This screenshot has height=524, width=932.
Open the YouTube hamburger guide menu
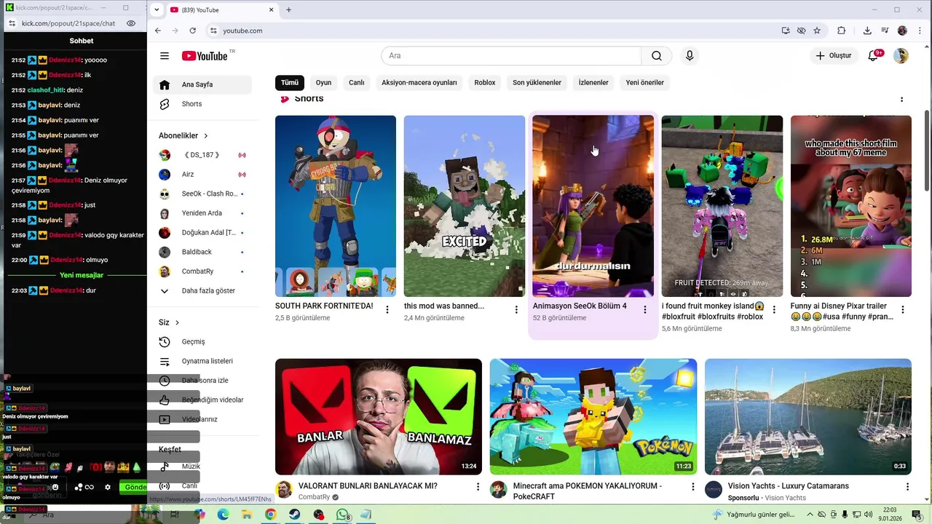click(165, 56)
